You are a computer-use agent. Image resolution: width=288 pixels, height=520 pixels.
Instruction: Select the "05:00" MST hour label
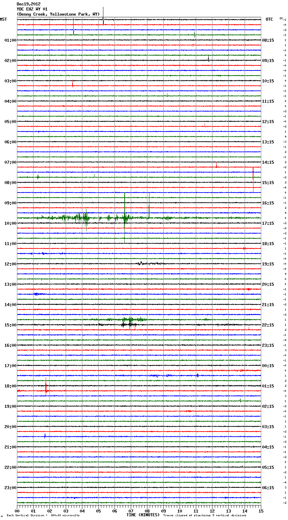(11, 122)
